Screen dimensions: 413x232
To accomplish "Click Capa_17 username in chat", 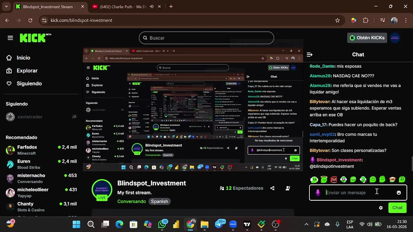I will pyautogui.click(x=318, y=125).
